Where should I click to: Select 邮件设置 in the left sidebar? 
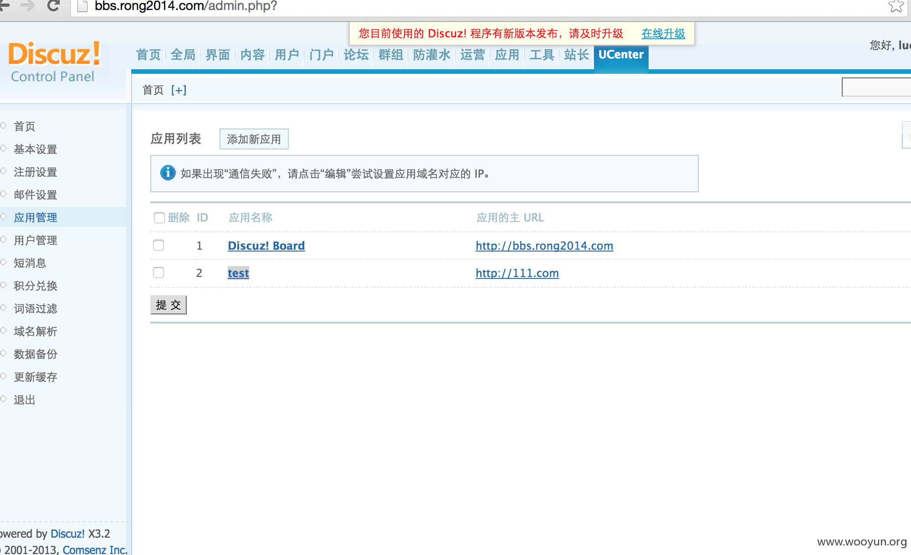click(x=36, y=195)
